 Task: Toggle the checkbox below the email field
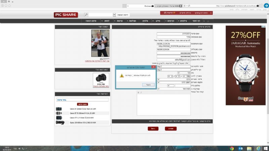tap(189, 63)
